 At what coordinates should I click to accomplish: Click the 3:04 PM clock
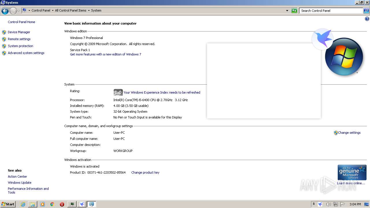coord(355,204)
